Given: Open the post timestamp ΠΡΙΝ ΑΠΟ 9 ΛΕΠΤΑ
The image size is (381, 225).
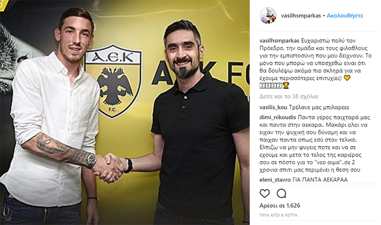Looking at the screenshot, I should tap(279, 215).
